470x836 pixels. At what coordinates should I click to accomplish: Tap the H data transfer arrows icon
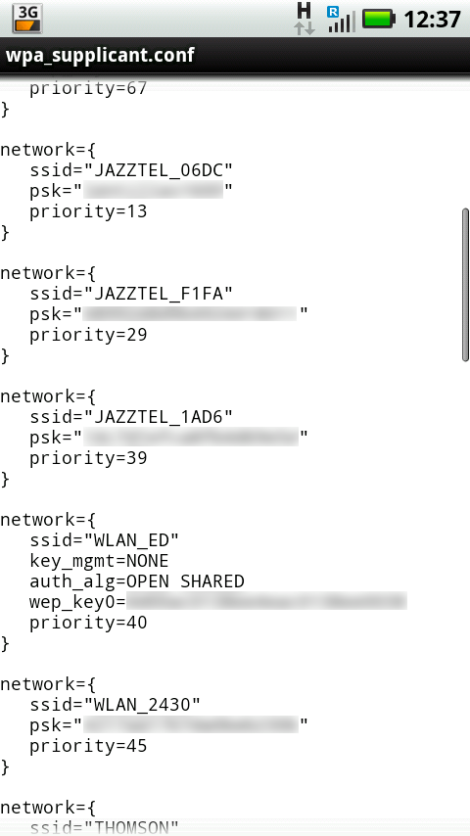point(305,19)
